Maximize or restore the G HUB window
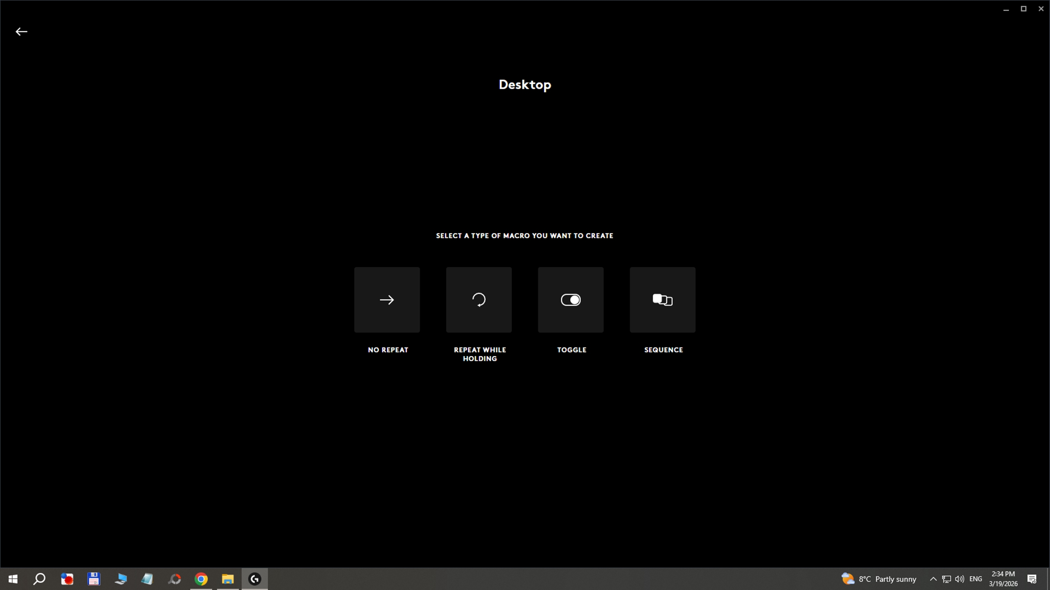Screen dimensions: 1050x590 pos(1024,9)
